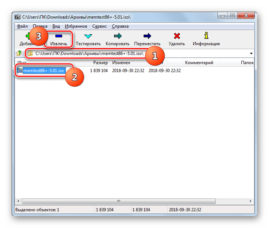Sort by the Комментарий column header
The image size is (269, 228).
tap(201, 63)
